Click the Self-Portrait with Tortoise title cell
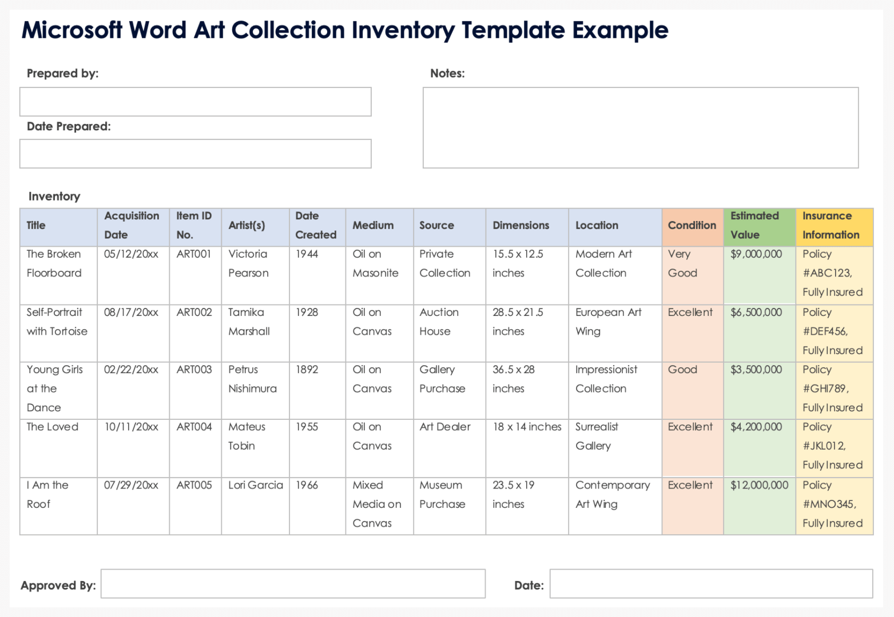 [x=57, y=322]
